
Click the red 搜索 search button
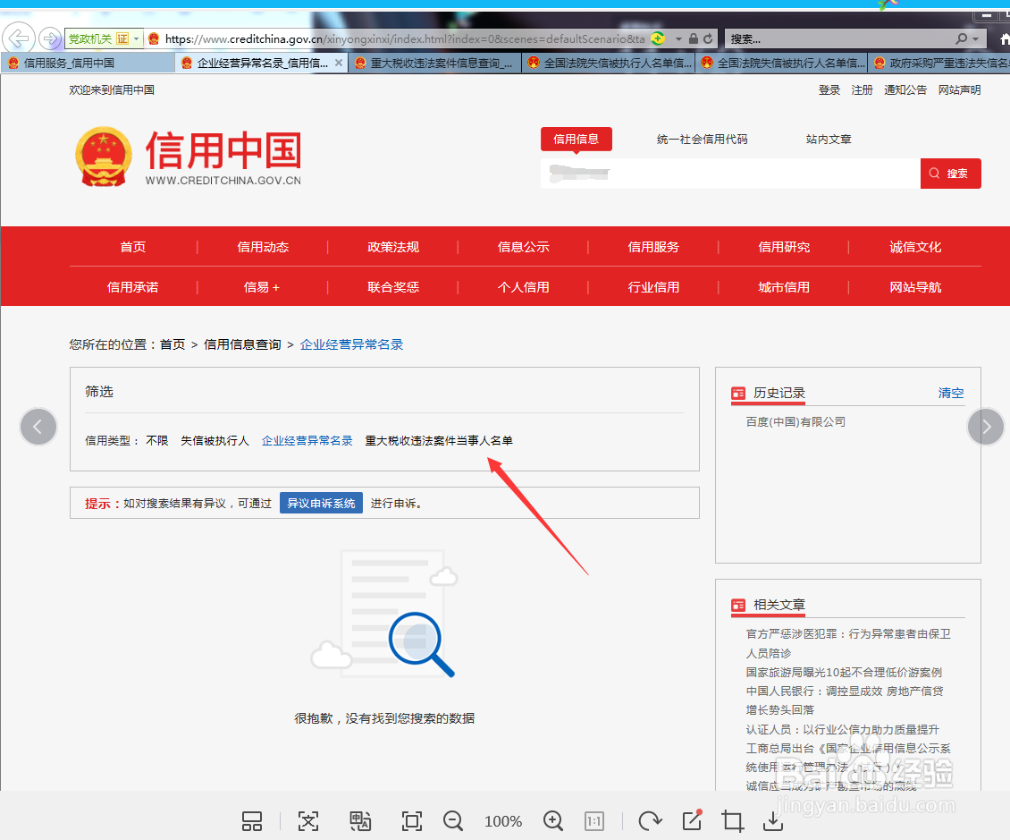950,173
